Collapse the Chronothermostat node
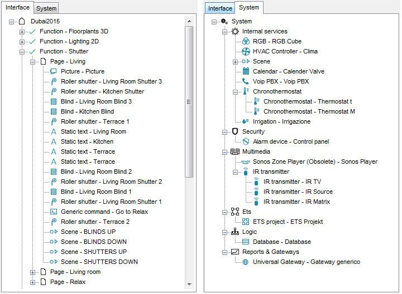Viewport: 402px width, 294px height. (x=236, y=92)
